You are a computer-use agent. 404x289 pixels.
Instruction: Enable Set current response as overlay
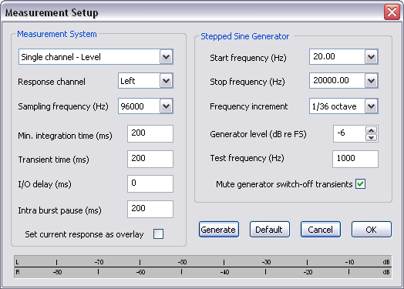click(x=158, y=234)
